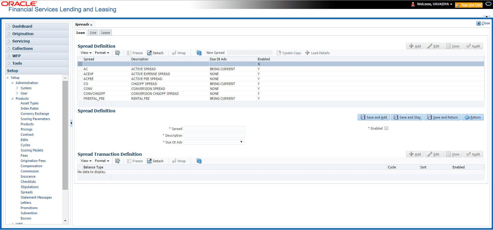The image size is (493, 230).
Task: Select the ACEXP spread row
Action: [281, 74]
